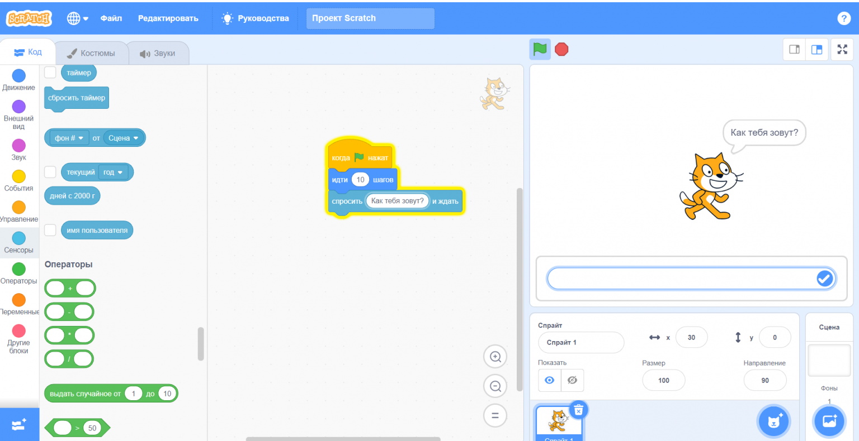This screenshot has height=441, width=859.
Task: Select the Звук block category
Action: click(19, 150)
